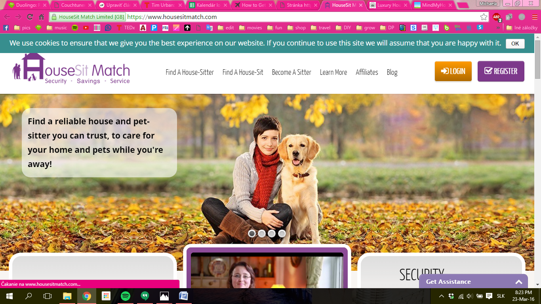Select the third carousel slide dot
Viewport: 541px width, 304px height.
(272, 234)
